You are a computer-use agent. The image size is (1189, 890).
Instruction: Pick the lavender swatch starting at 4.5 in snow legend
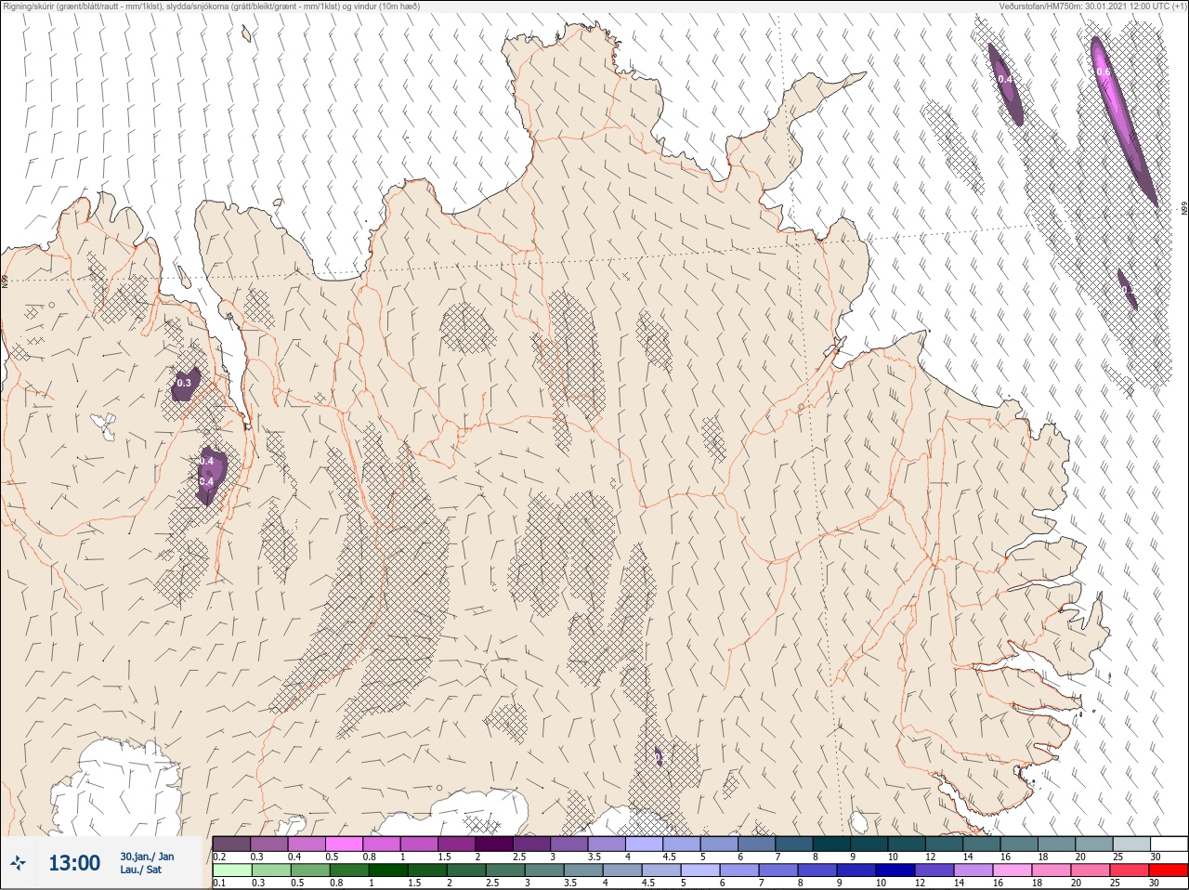pyautogui.click(x=682, y=844)
